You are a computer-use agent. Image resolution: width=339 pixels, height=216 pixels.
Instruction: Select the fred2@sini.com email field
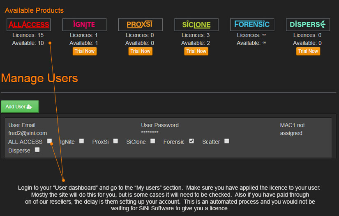click(x=28, y=133)
